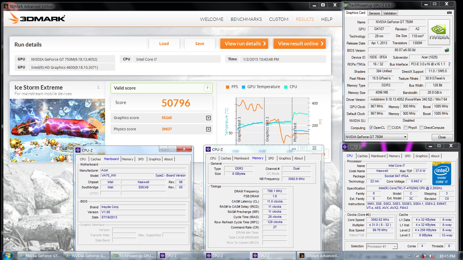463x260 pixels.
Task: Click the Windows Start orb
Action: click(8, 255)
